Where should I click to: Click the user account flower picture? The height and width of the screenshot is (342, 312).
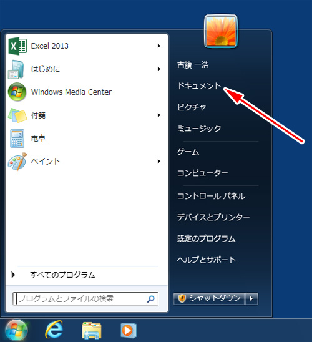[x=221, y=31]
